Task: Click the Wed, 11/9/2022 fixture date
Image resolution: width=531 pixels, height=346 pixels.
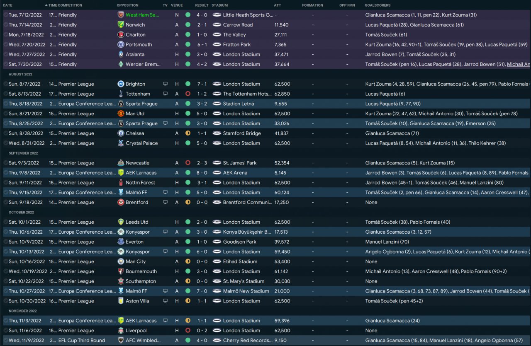Action: tap(25, 341)
